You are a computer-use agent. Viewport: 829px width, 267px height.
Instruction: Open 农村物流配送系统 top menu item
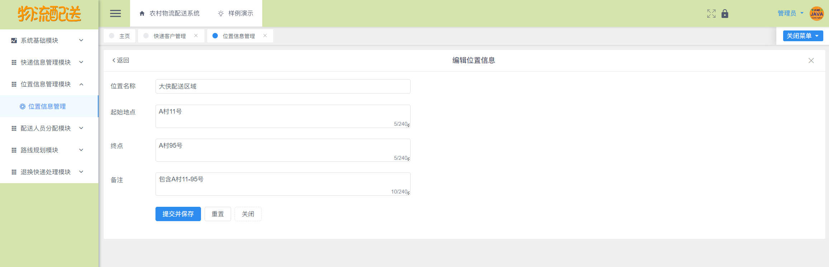coord(169,13)
